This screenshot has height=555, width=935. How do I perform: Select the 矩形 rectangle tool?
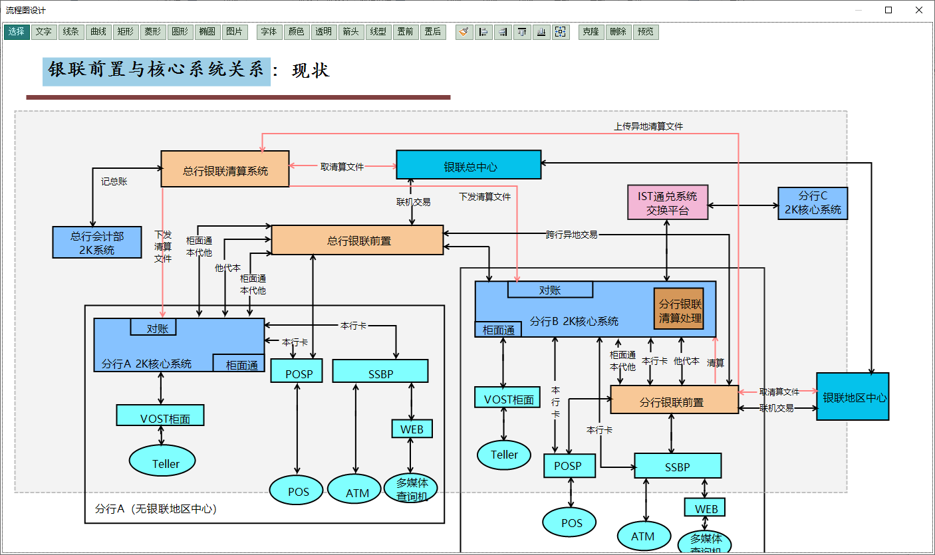(x=125, y=32)
